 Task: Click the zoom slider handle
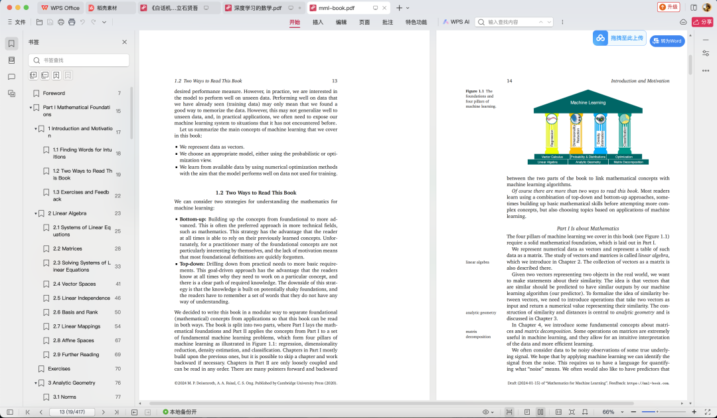tap(657, 411)
